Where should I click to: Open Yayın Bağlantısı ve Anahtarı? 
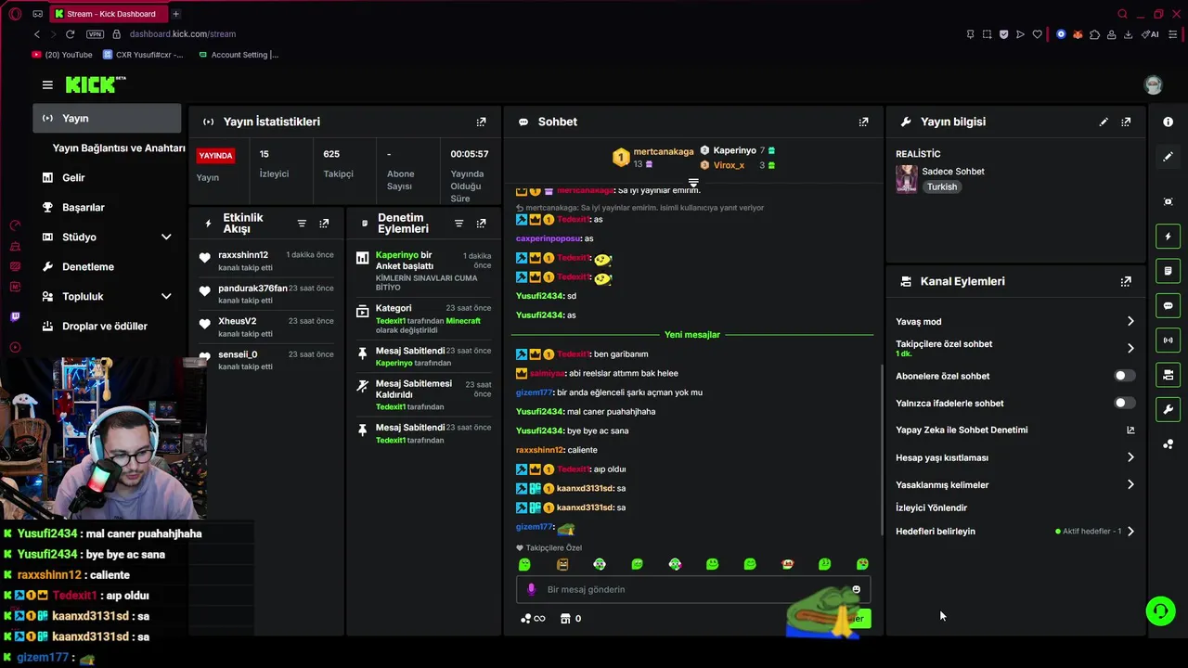click(x=119, y=148)
